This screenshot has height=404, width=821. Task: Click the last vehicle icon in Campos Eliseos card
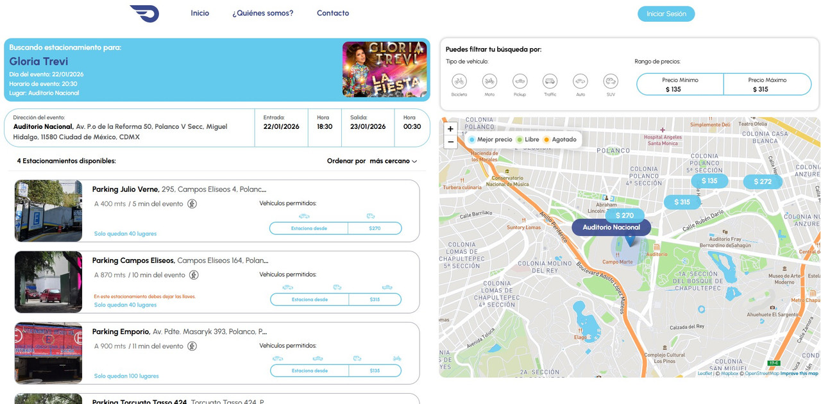pos(387,287)
